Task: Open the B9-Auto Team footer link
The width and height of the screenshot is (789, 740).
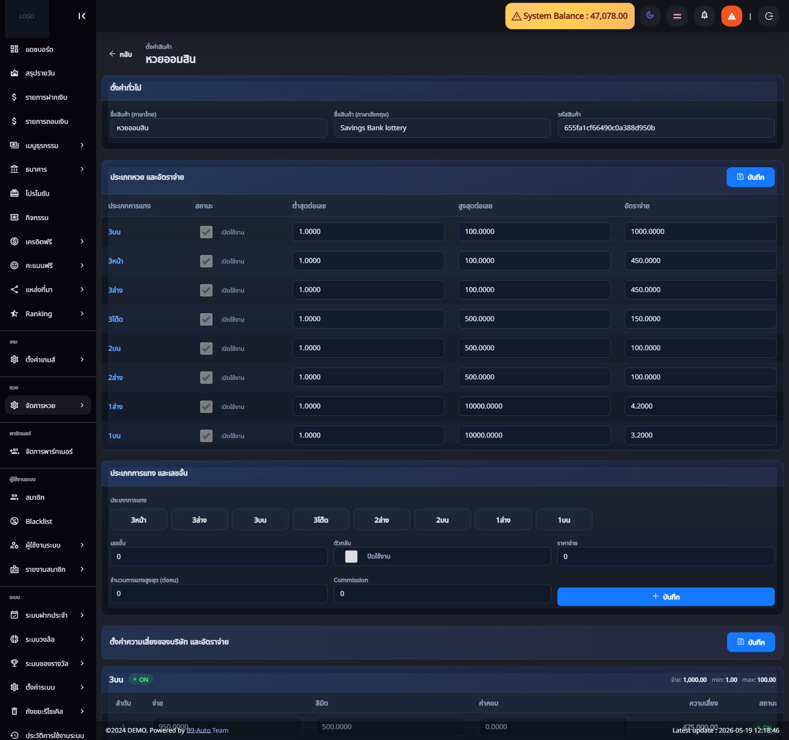Action: coord(208,730)
